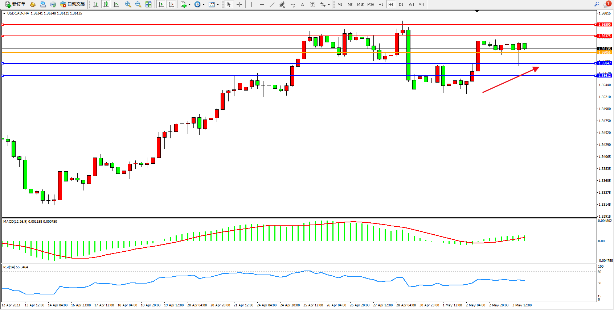Click the red 1.36590 price level label
This screenshot has height=310, width=614.
point(605,25)
